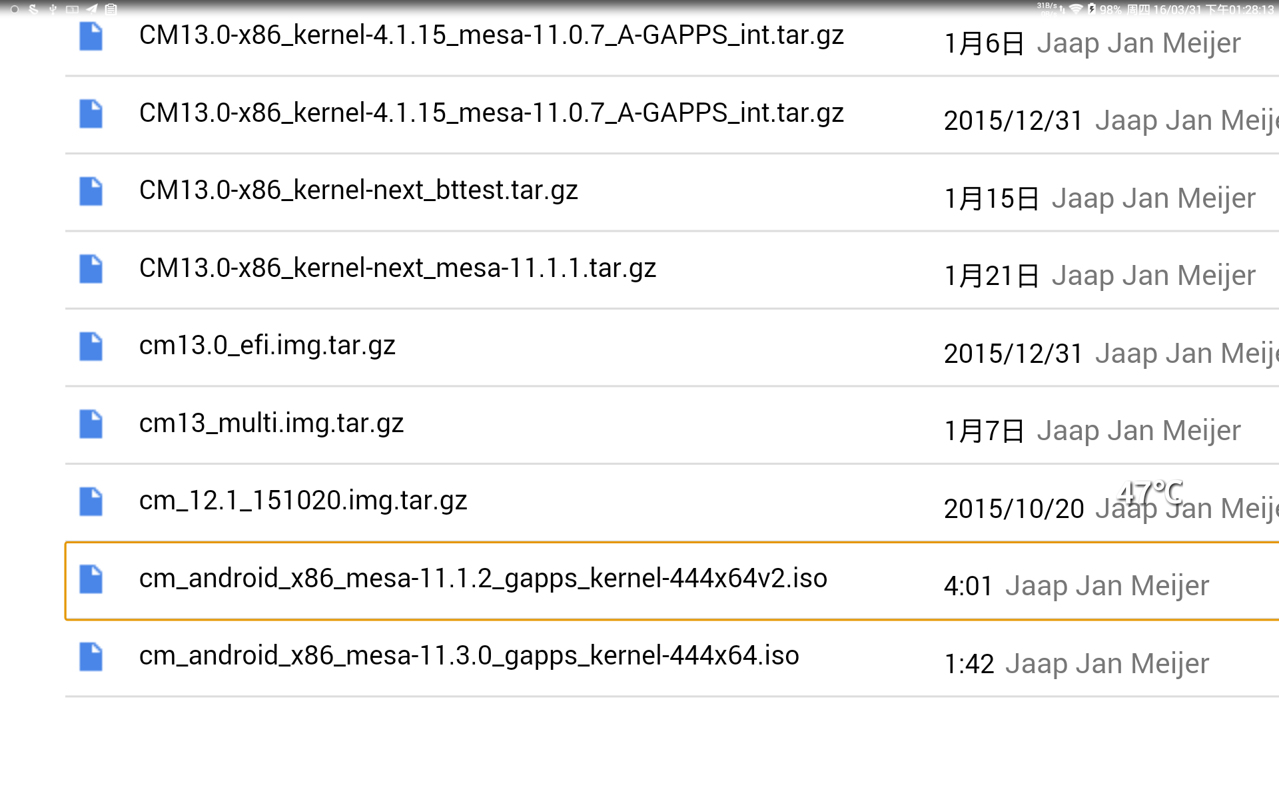Click file icon for cm13.0_efi.img.tar.gz
The width and height of the screenshot is (1279, 799).
(x=91, y=346)
